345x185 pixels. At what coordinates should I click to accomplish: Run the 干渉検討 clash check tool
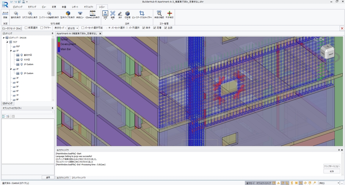(x=170, y=15)
